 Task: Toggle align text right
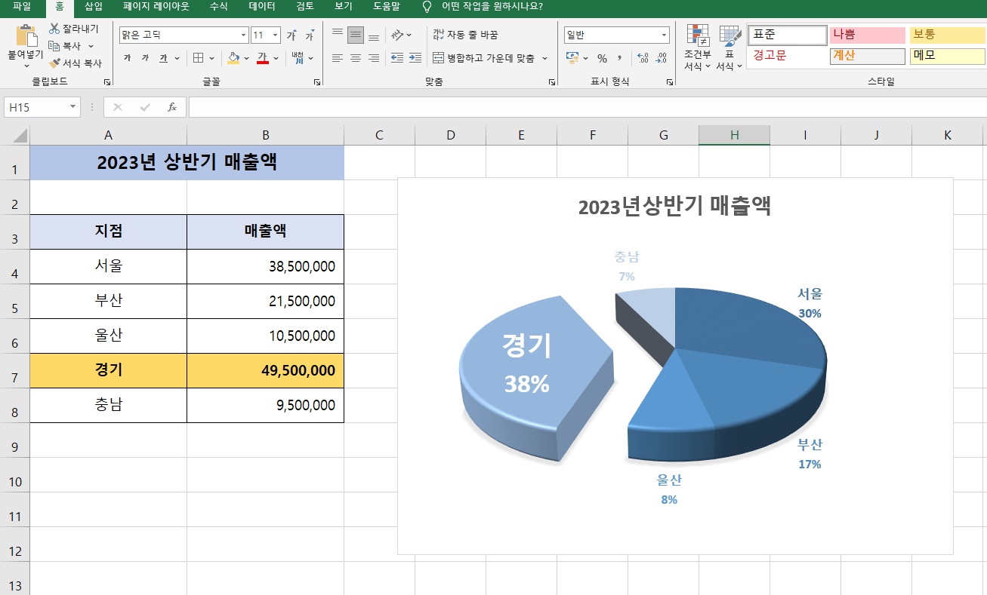pyautogui.click(x=374, y=58)
